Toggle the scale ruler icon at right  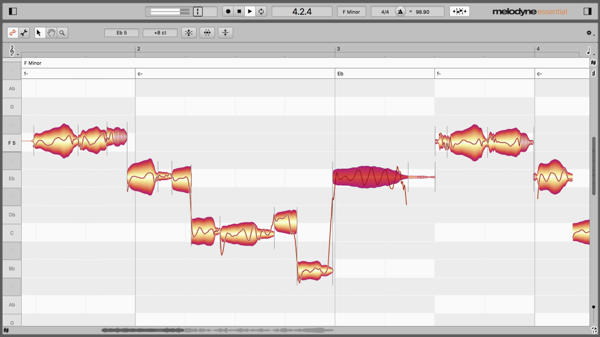pos(594,63)
